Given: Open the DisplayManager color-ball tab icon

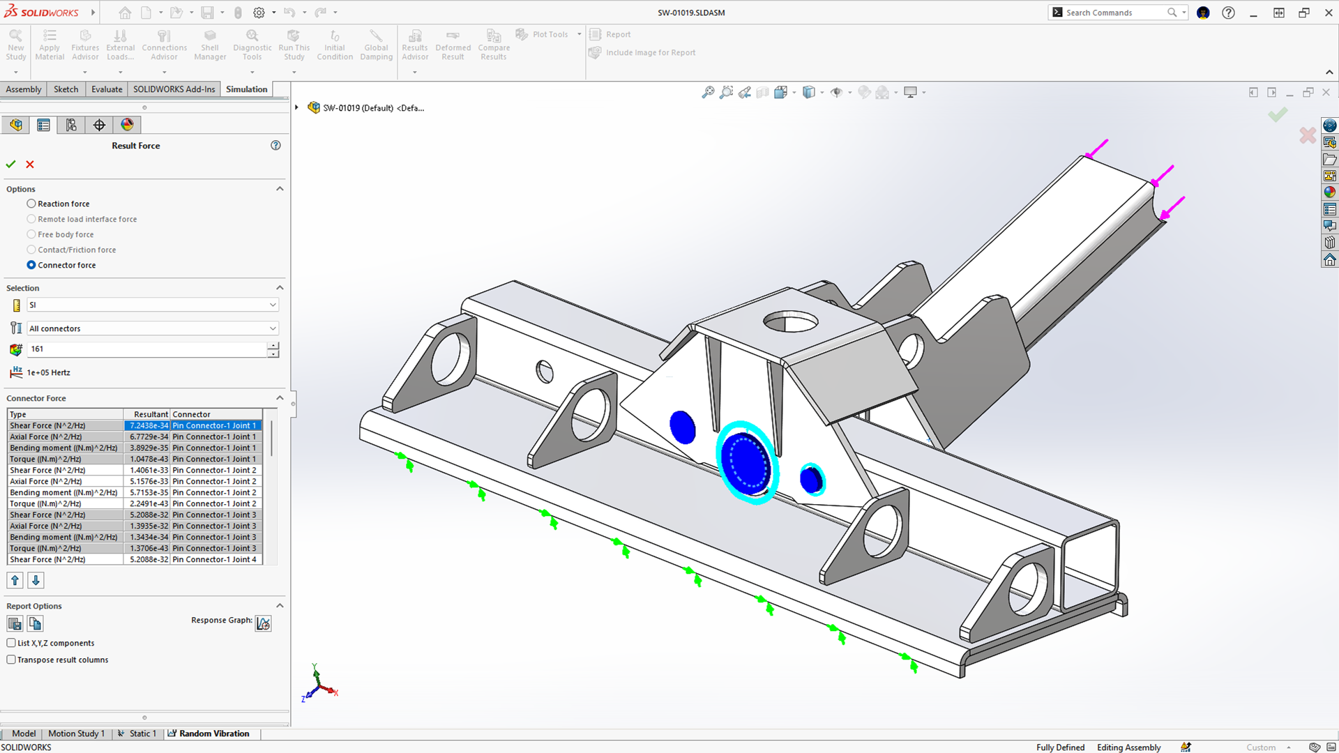Looking at the screenshot, I should (127, 125).
